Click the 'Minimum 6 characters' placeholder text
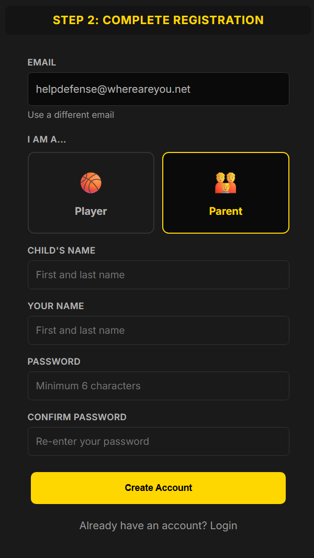This screenshot has width=314, height=558. pyautogui.click(x=88, y=386)
